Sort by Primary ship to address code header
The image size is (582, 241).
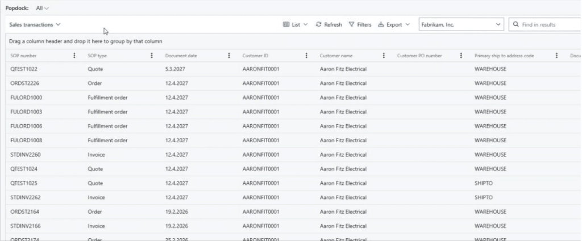[x=504, y=56]
